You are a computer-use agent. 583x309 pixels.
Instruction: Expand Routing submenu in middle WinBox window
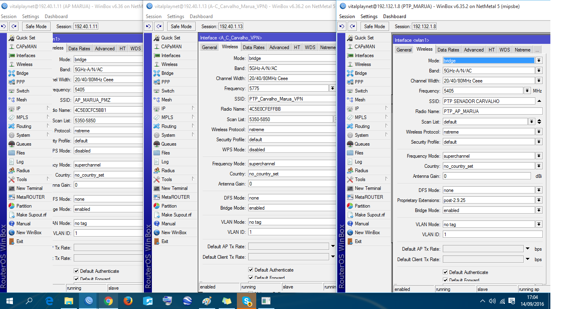pos(193,126)
